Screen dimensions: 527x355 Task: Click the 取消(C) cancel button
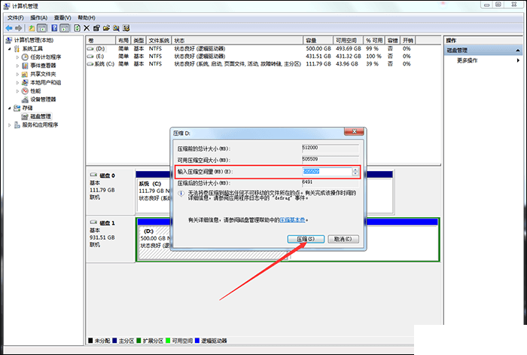click(343, 239)
